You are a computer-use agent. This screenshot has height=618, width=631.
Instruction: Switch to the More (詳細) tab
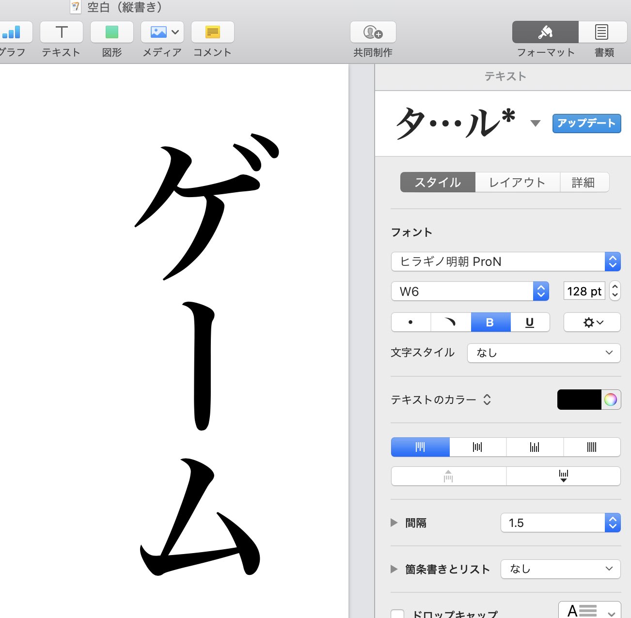click(584, 182)
